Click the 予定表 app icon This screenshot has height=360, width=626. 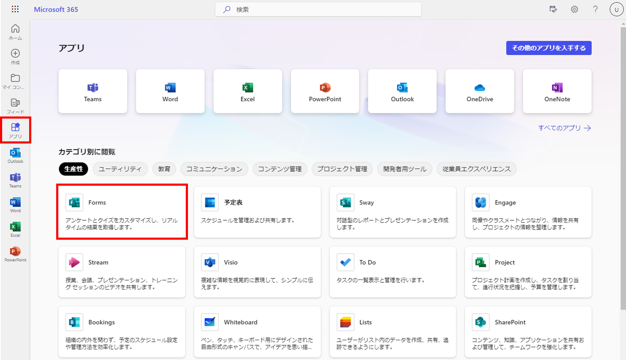pyautogui.click(x=210, y=203)
